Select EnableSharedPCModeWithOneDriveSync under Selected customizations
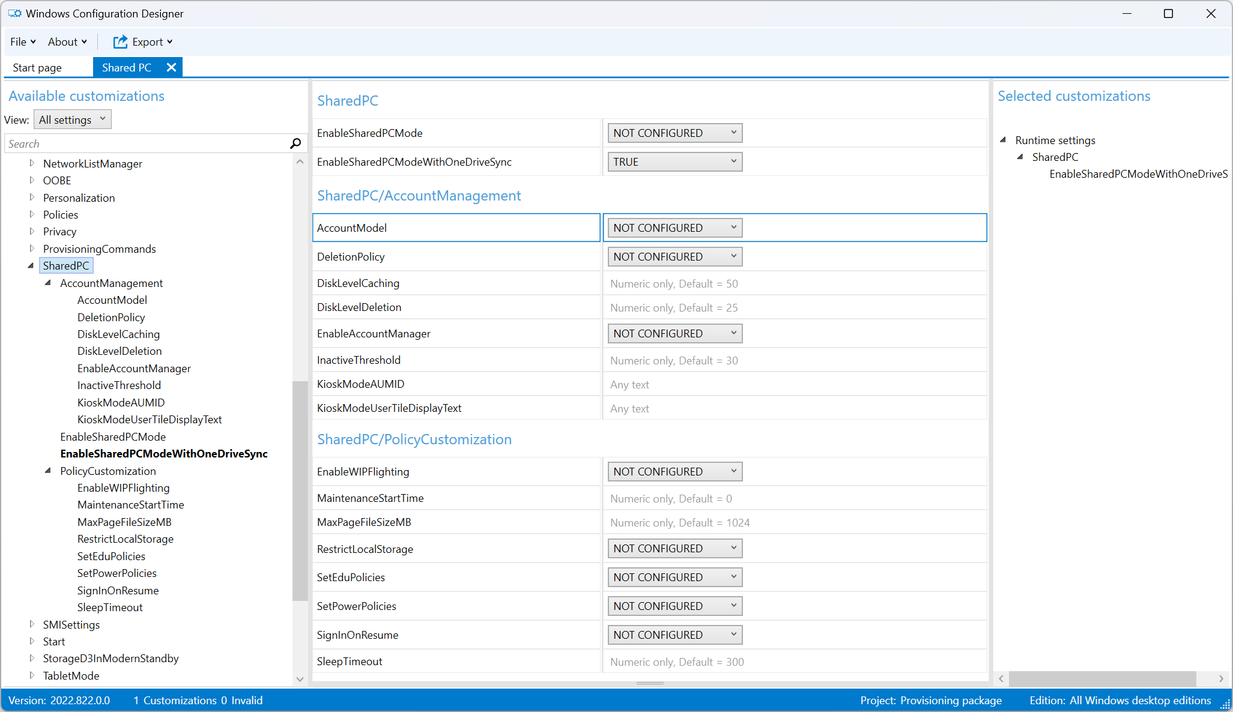 [1138, 173]
